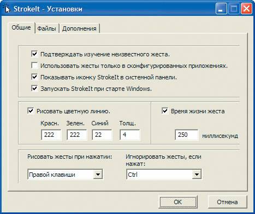
Task: Minimize the StrokeIt settings window
Action: [221, 9]
